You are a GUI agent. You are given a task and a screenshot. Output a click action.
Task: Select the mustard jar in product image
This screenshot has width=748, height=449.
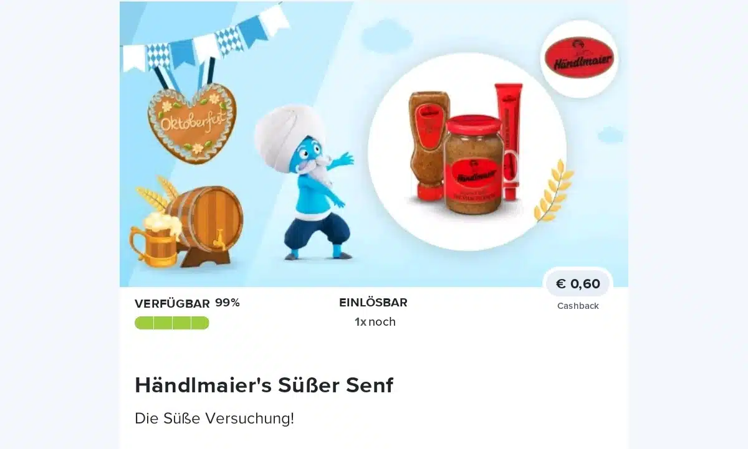click(x=474, y=165)
